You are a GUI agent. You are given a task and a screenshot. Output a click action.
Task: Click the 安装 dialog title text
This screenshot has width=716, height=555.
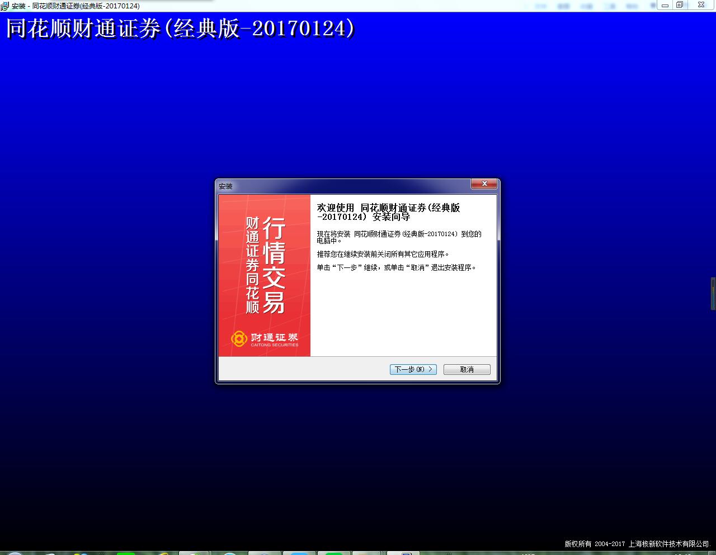225,186
